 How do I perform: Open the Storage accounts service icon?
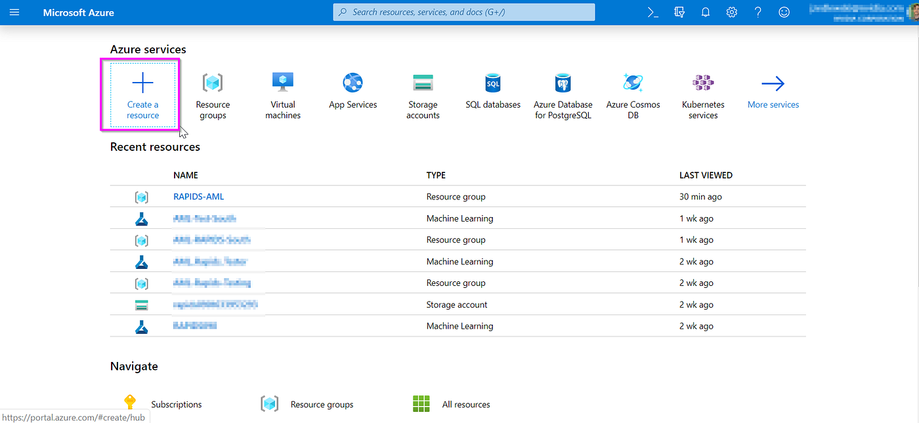click(423, 83)
